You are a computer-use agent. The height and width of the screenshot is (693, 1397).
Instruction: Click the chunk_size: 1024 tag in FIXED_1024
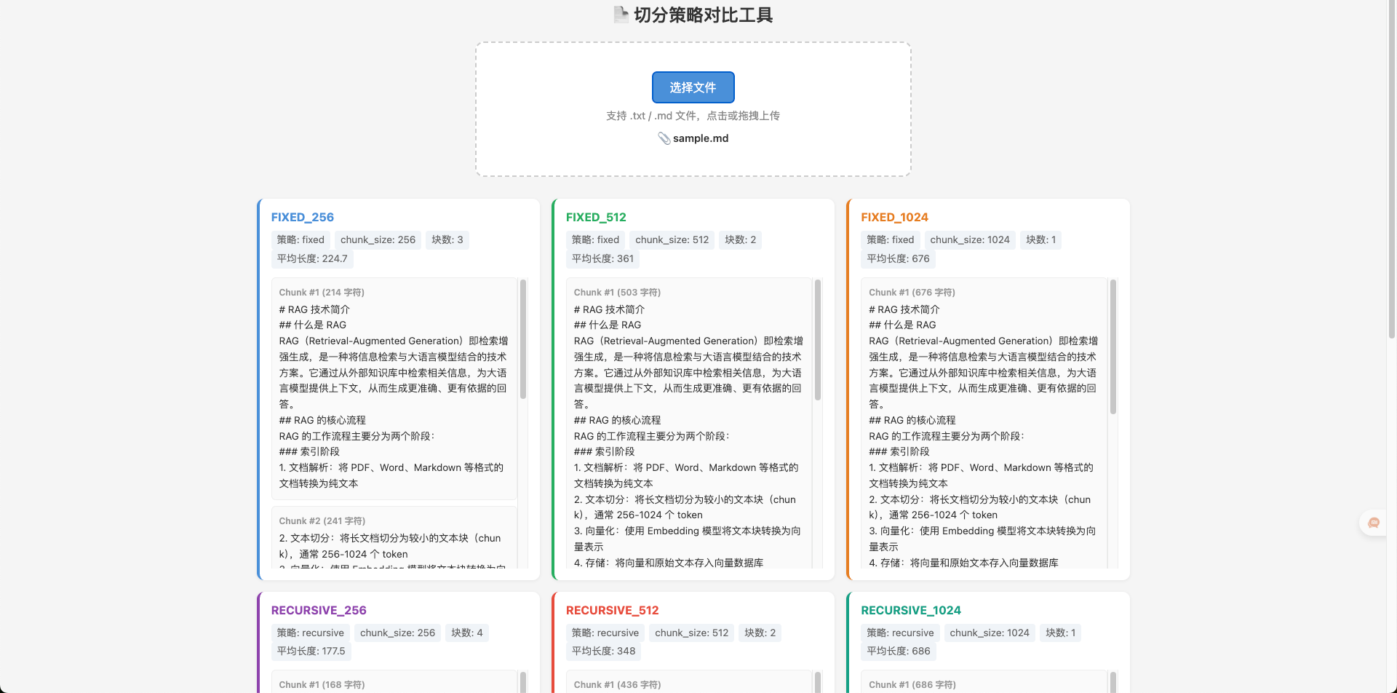970,239
